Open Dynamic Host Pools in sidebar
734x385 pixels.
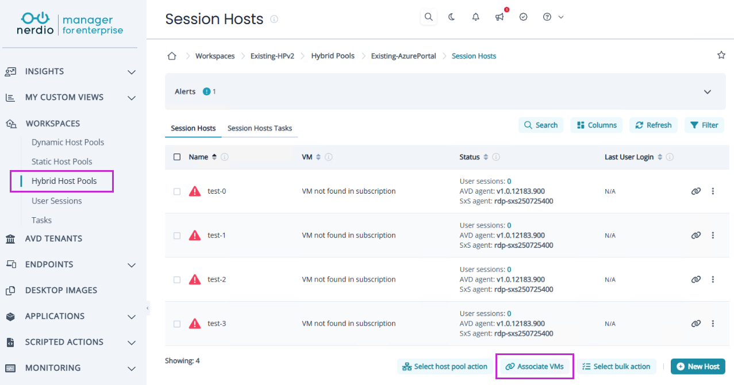68,143
